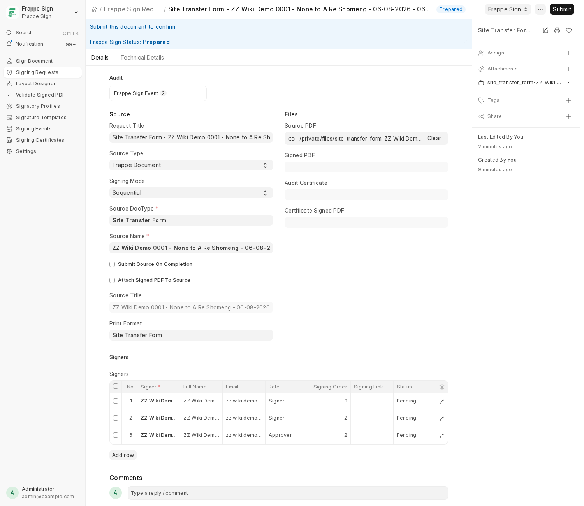Add an assignment with the plus icon
The height and width of the screenshot is (506, 584).
(x=569, y=53)
